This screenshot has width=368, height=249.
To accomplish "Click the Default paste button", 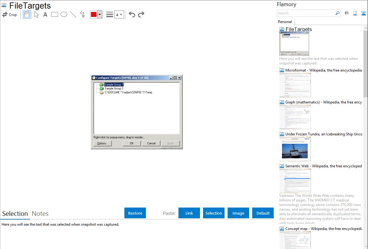I will tap(263, 213).
